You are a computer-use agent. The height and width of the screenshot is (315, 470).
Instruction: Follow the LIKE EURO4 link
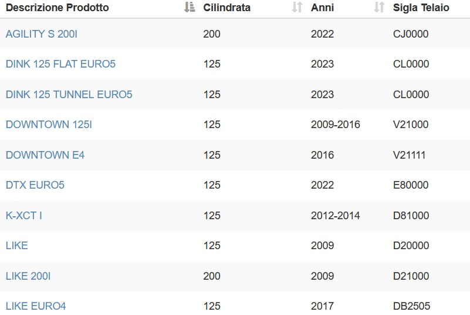36,306
